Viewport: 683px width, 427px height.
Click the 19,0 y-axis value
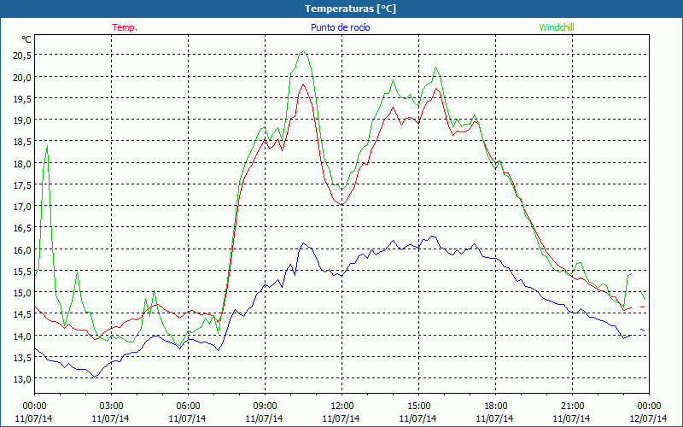pos(21,120)
